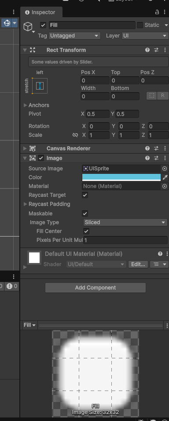
Task: Open Image component presets icon
Action: pyautogui.click(x=156, y=158)
